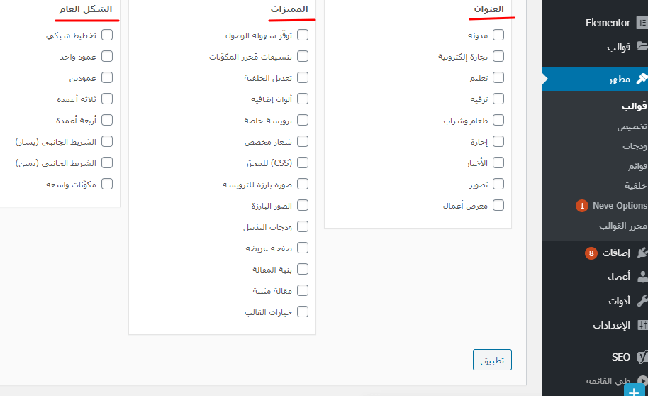Collapse the sidebar via طي القائمة
The height and width of the screenshot is (396, 648).
tap(610, 381)
